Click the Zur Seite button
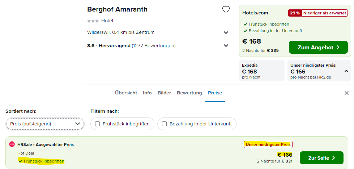 (321, 158)
